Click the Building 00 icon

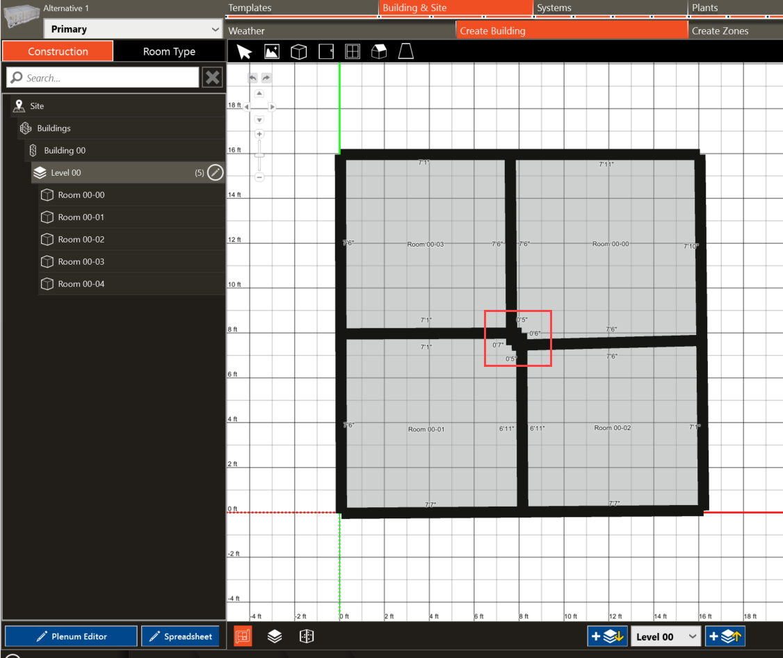click(33, 150)
